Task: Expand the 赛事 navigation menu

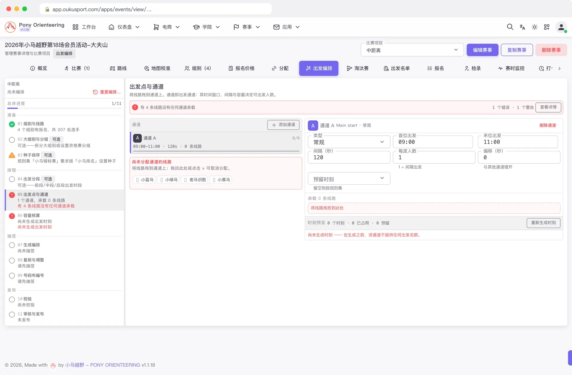Action: pos(247,27)
